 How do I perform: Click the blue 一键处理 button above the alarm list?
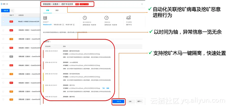pos(5,11)
